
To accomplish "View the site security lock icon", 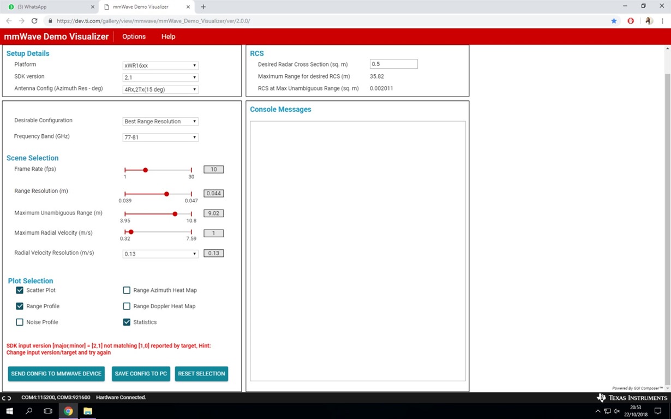I will pos(50,21).
